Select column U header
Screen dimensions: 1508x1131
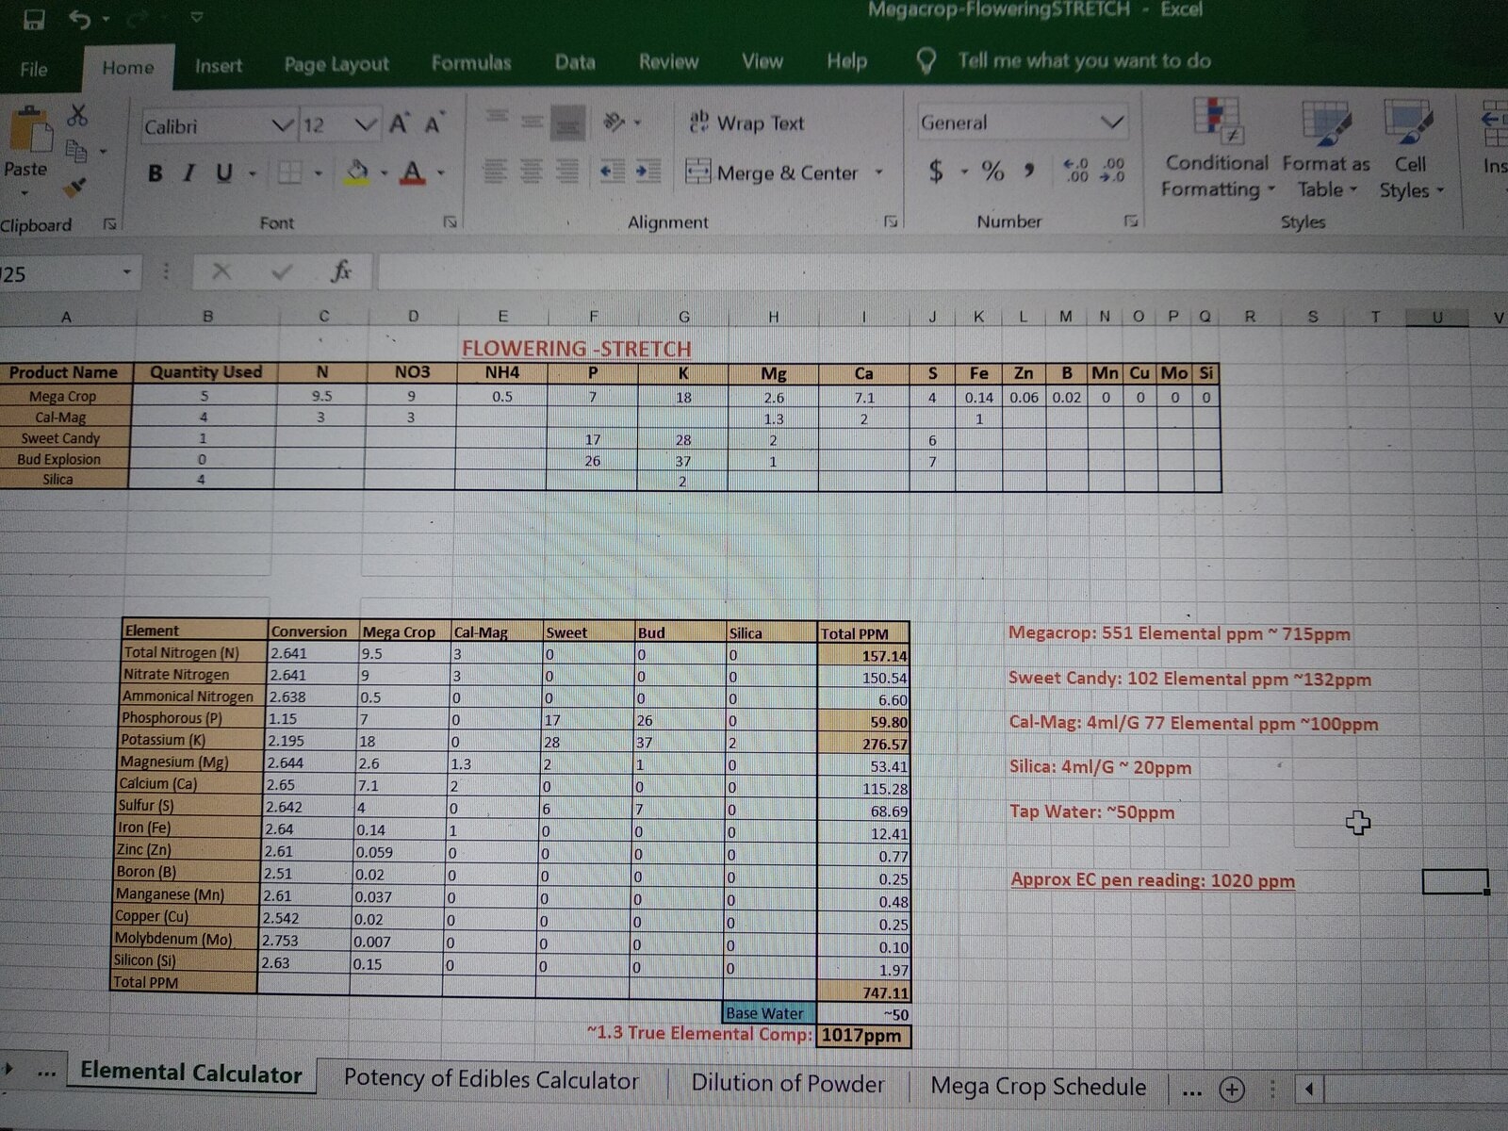click(1436, 318)
